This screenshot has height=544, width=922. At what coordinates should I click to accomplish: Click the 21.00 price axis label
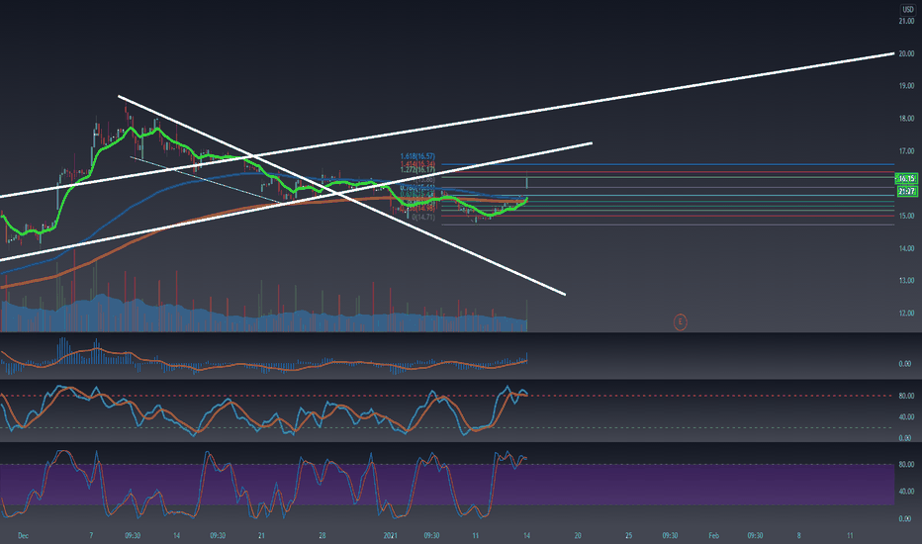[906, 21]
